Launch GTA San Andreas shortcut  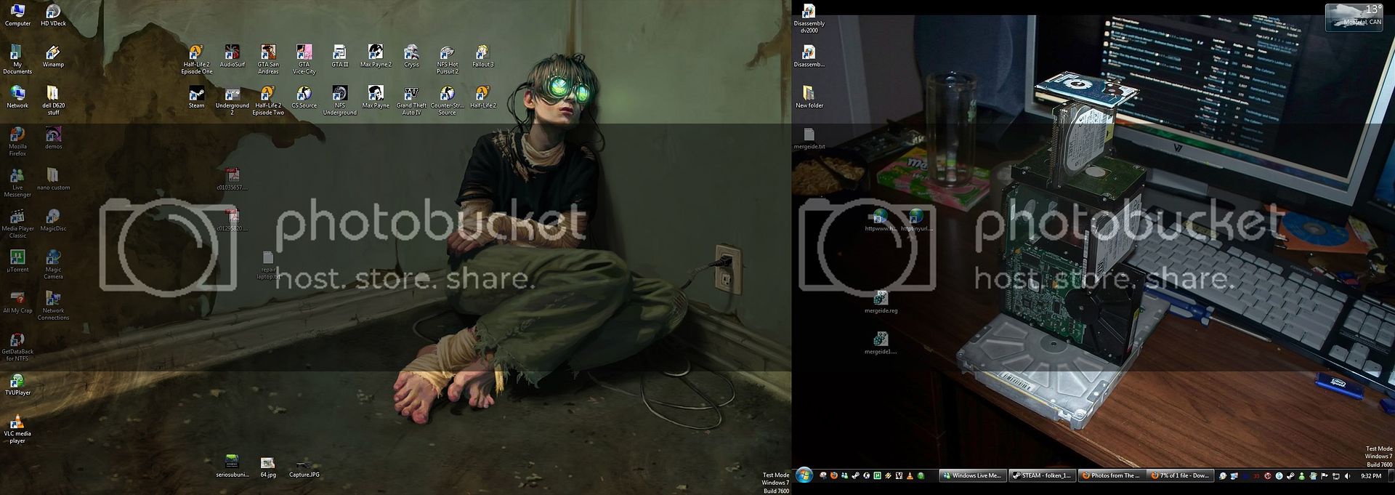pos(268,59)
